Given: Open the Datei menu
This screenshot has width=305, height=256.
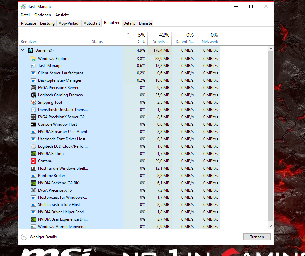Looking at the screenshot, I should coord(25,15).
